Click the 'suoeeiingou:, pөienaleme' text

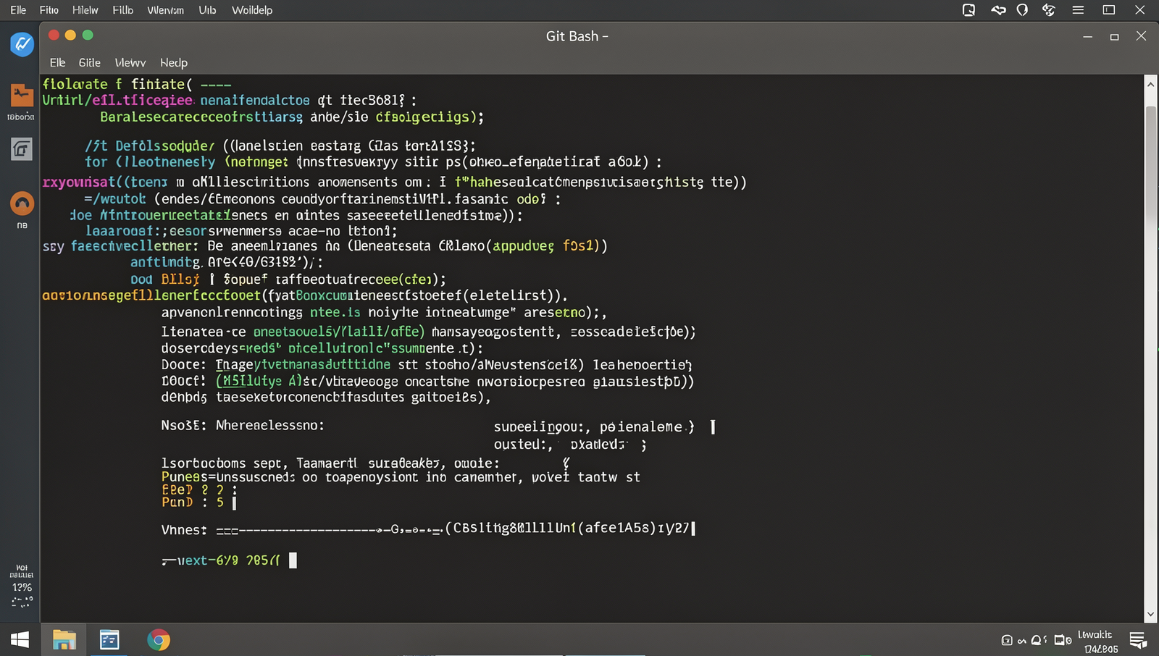pos(594,426)
